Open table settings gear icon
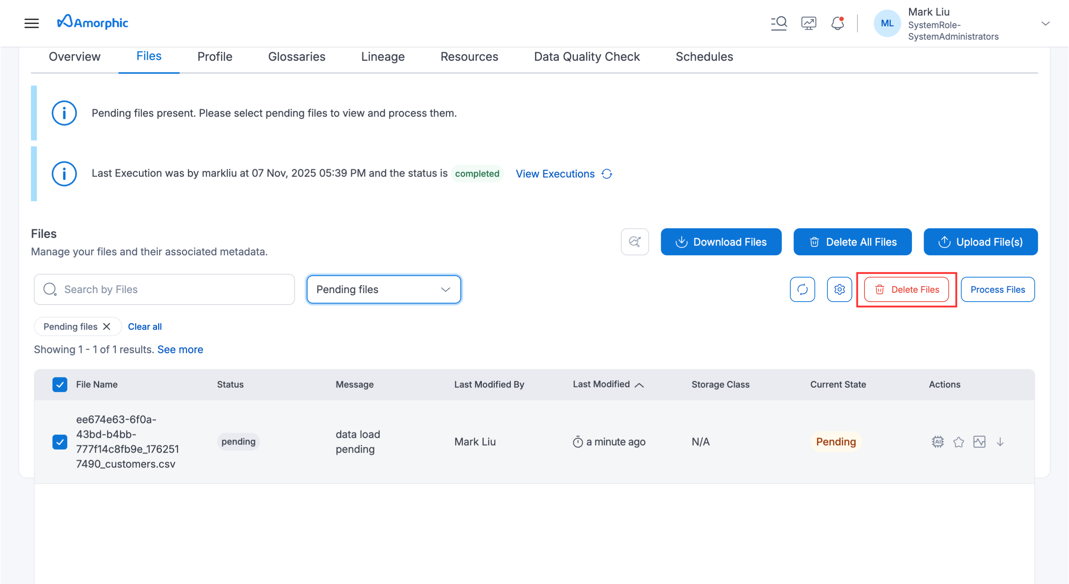 click(x=839, y=289)
